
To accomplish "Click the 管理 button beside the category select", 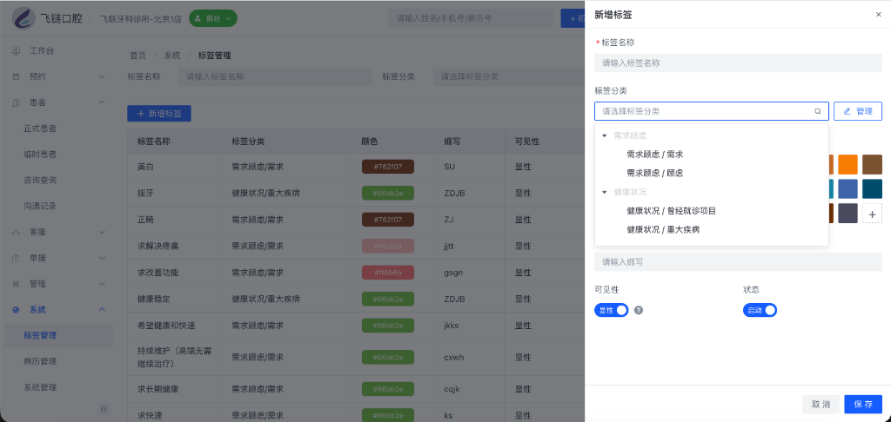I will click(x=857, y=111).
